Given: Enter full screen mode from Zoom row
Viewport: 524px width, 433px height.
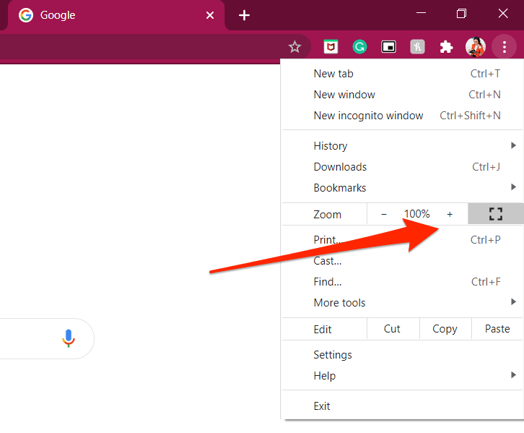Looking at the screenshot, I should coord(496,214).
